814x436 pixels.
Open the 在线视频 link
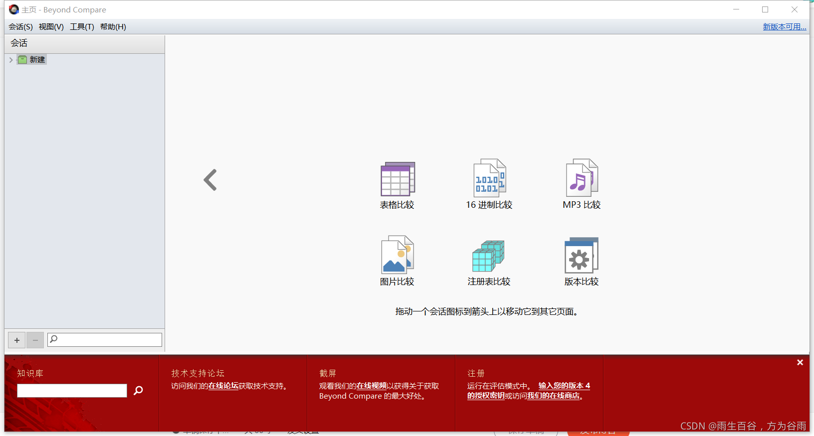[372, 386]
